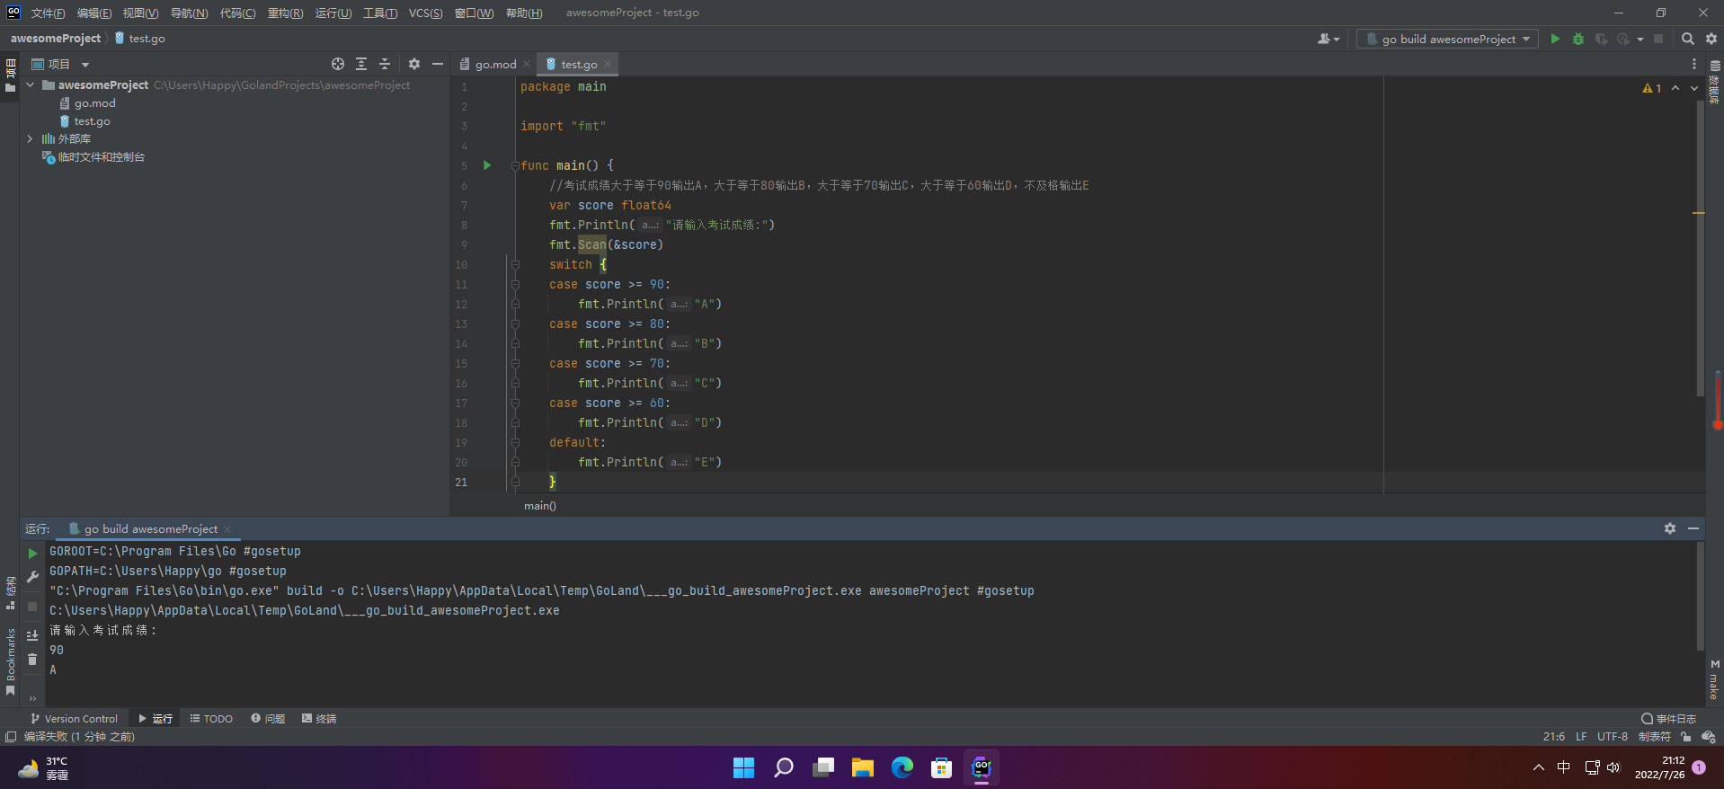Viewport: 1724px width, 789px height.
Task: Open Search Everywhere magnifier in toolbar
Action: (x=1688, y=39)
